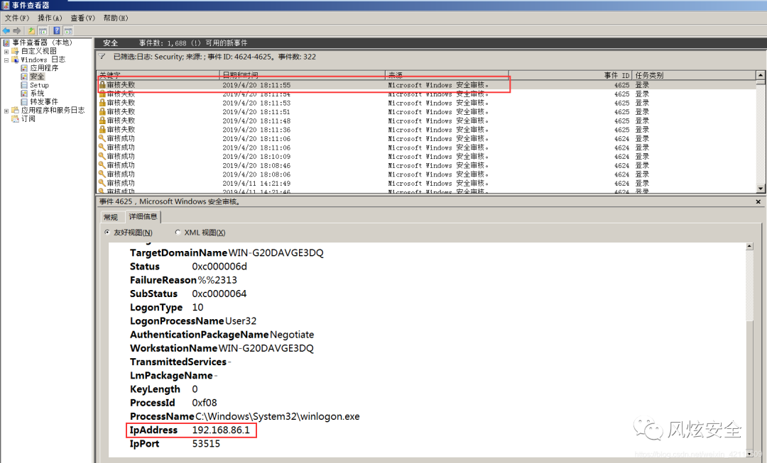This screenshot has height=463, width=767.
Task: Click the 转发事件 log icon in the tree
Action: [24, 101]
